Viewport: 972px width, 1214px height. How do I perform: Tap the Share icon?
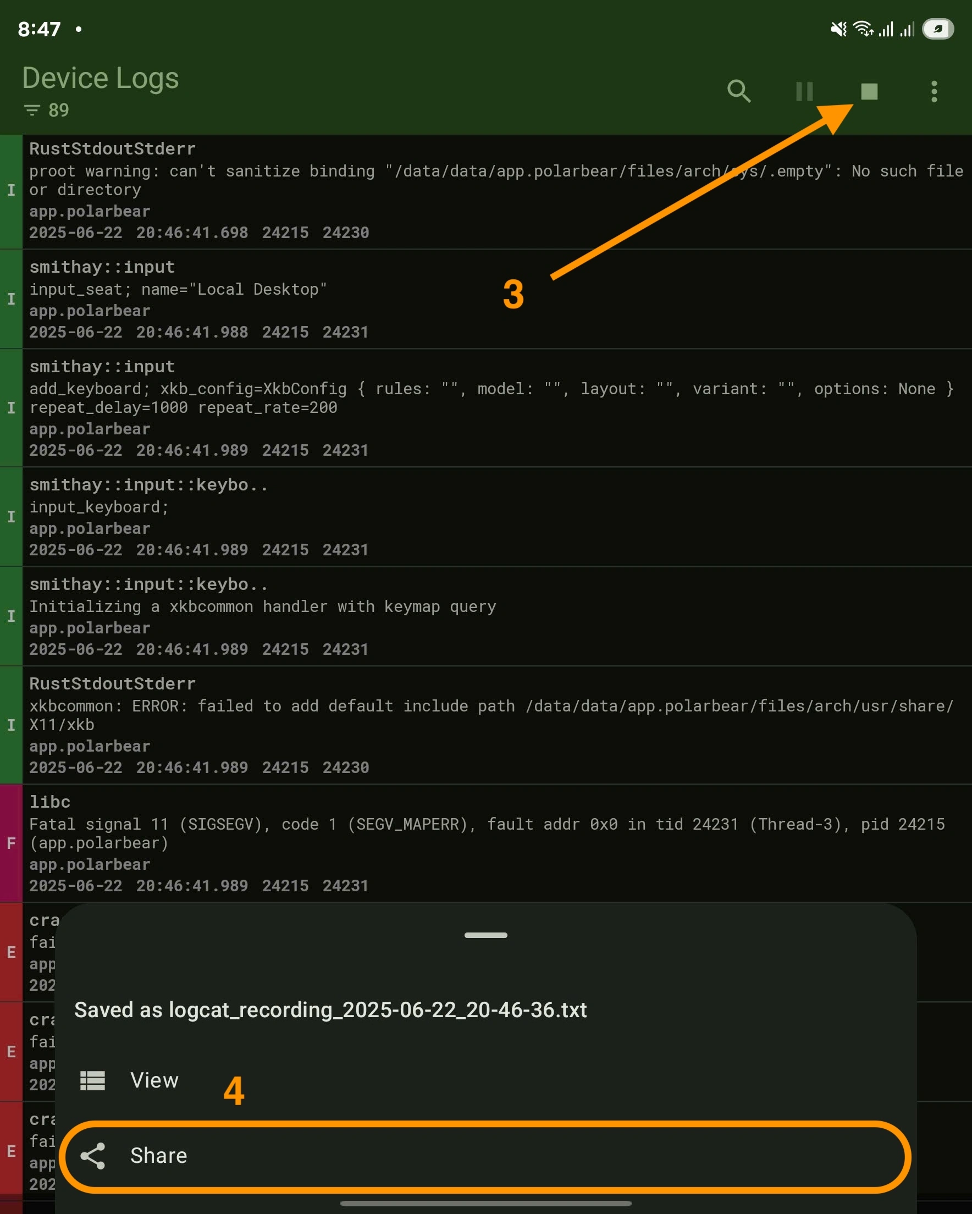[92, 1156]
